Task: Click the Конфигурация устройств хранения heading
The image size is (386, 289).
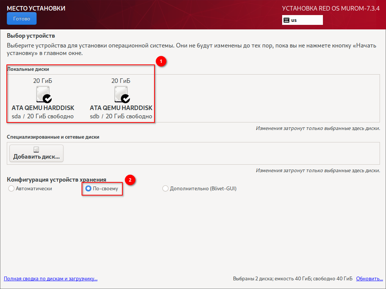Action: tap(56, 179)
